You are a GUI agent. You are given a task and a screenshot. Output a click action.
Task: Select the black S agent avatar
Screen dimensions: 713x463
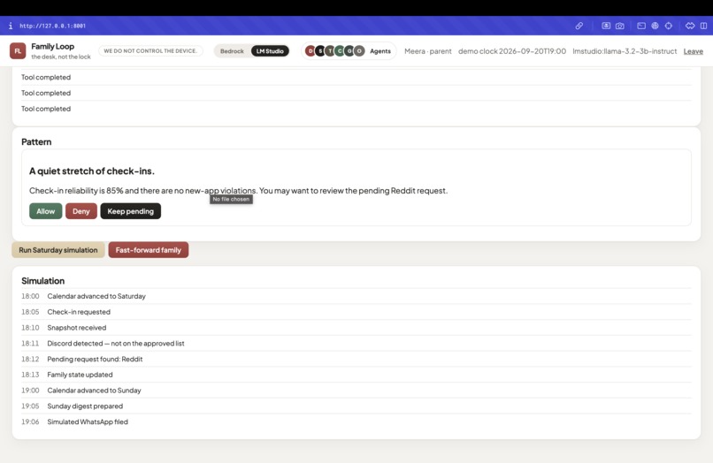pos(320,51)
